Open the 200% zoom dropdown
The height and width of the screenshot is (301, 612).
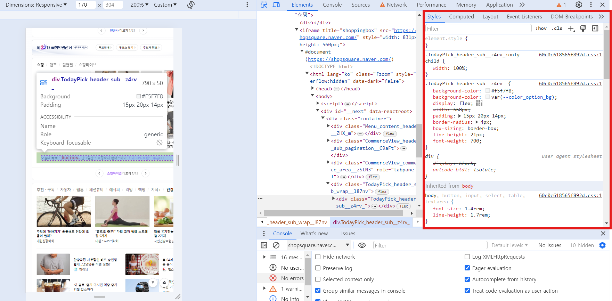[139, 5]
